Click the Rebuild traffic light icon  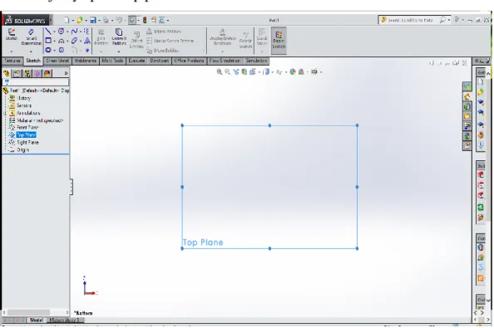click(145, 20)
